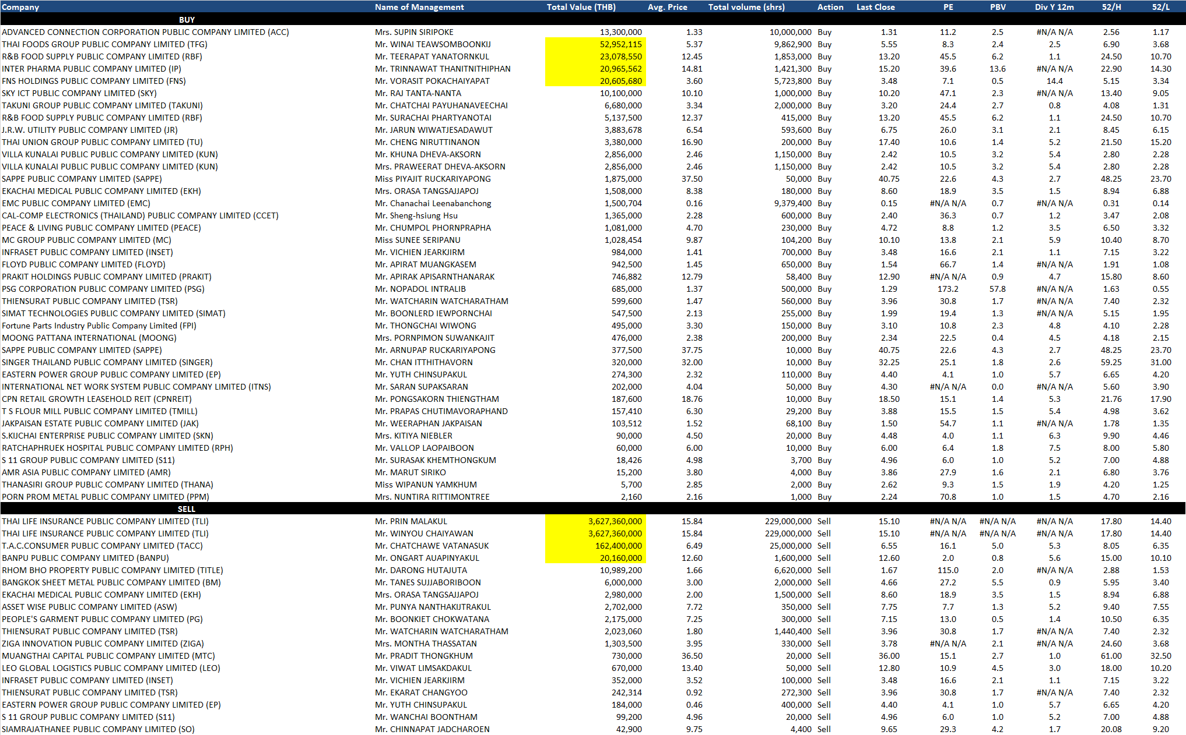Click PORN PROM METAL (PPM) company cell

105,497
